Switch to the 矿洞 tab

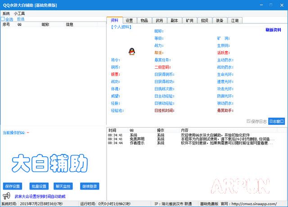click(x=189, y=21)
